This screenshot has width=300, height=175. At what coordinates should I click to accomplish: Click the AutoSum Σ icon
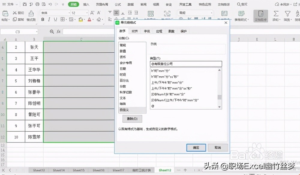pyautogui.click(x=276, y=14)
